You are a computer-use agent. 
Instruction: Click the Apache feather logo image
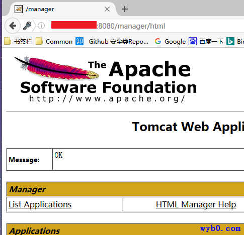[56, 67]
